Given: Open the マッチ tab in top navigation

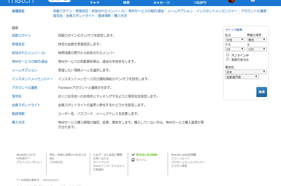Looking at the screenshot, I should click(x=94, y=2).
